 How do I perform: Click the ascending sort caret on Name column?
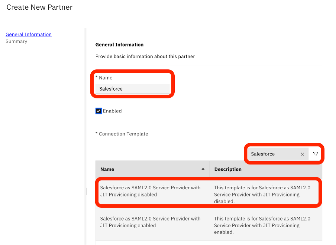(x=203, y=168)
